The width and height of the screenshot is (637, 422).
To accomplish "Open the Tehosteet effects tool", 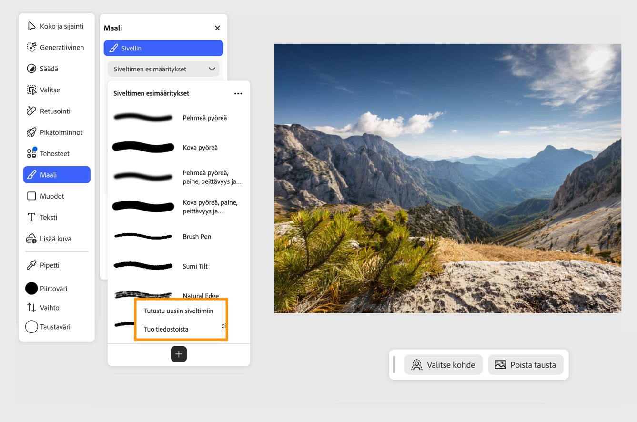I will tap(56, 153).
